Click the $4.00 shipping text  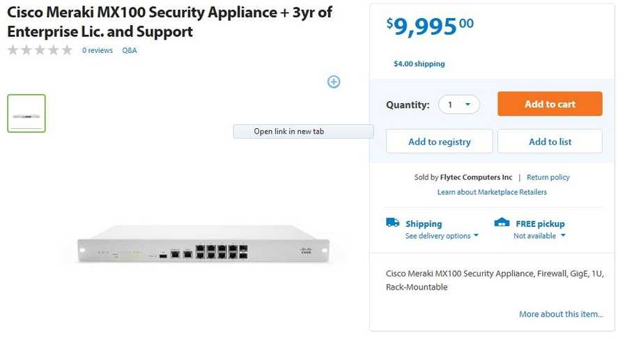click(x=419, y=64)
